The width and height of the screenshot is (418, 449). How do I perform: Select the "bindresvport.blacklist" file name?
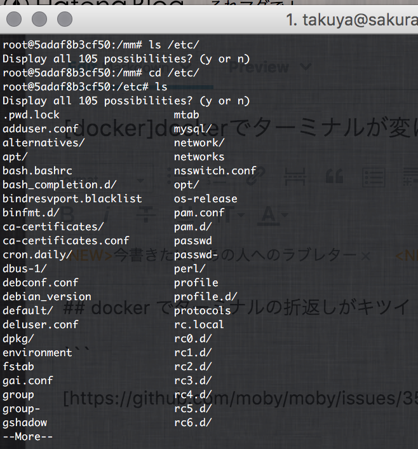point(72,199)
